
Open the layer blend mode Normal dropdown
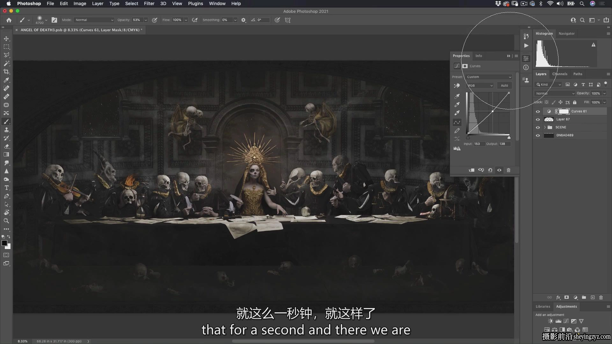[555, 93]
